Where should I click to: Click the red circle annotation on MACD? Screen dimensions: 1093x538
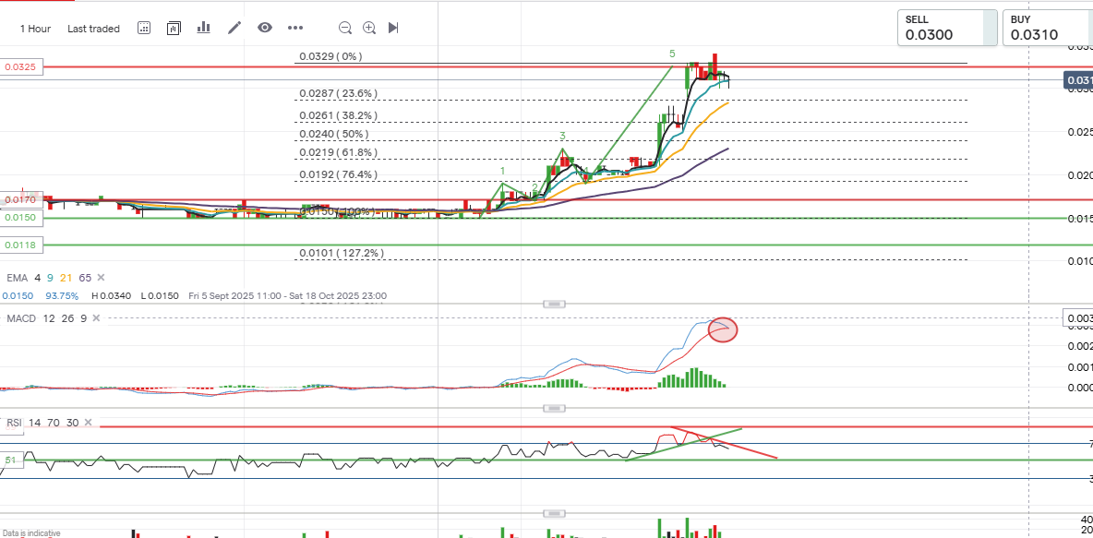[723, 329]
